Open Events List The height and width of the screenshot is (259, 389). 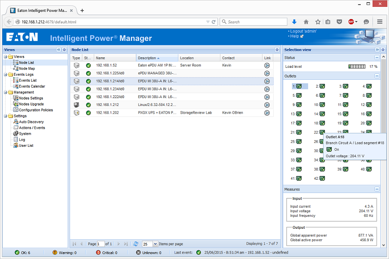pos(27,81)
